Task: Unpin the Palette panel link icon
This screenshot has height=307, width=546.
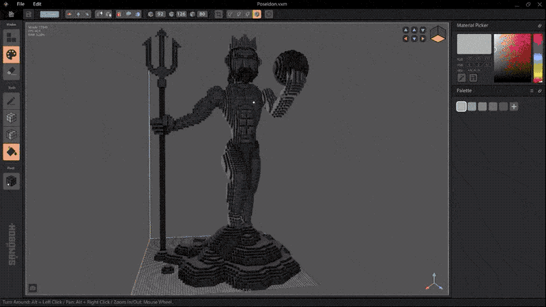Action: coord(540,91)
